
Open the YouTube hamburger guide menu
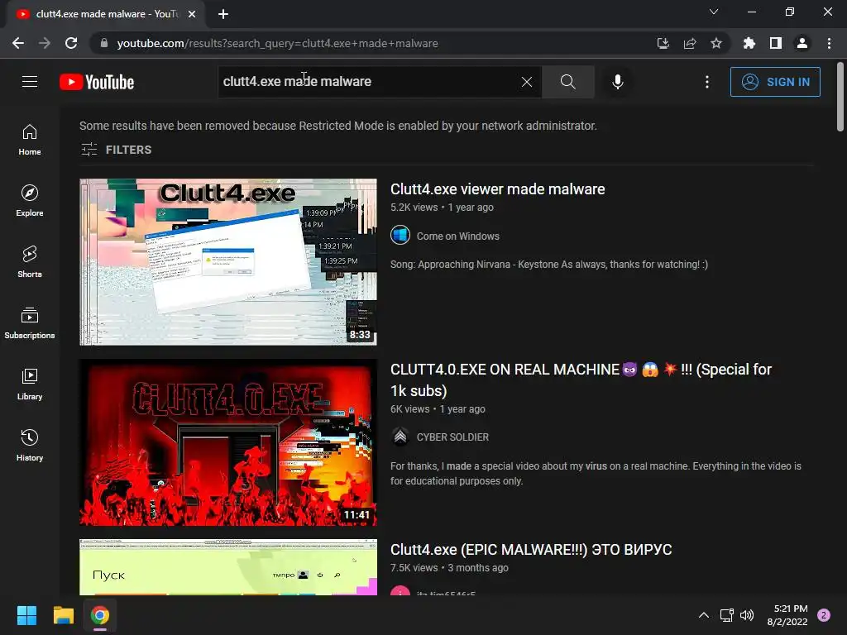30,82
